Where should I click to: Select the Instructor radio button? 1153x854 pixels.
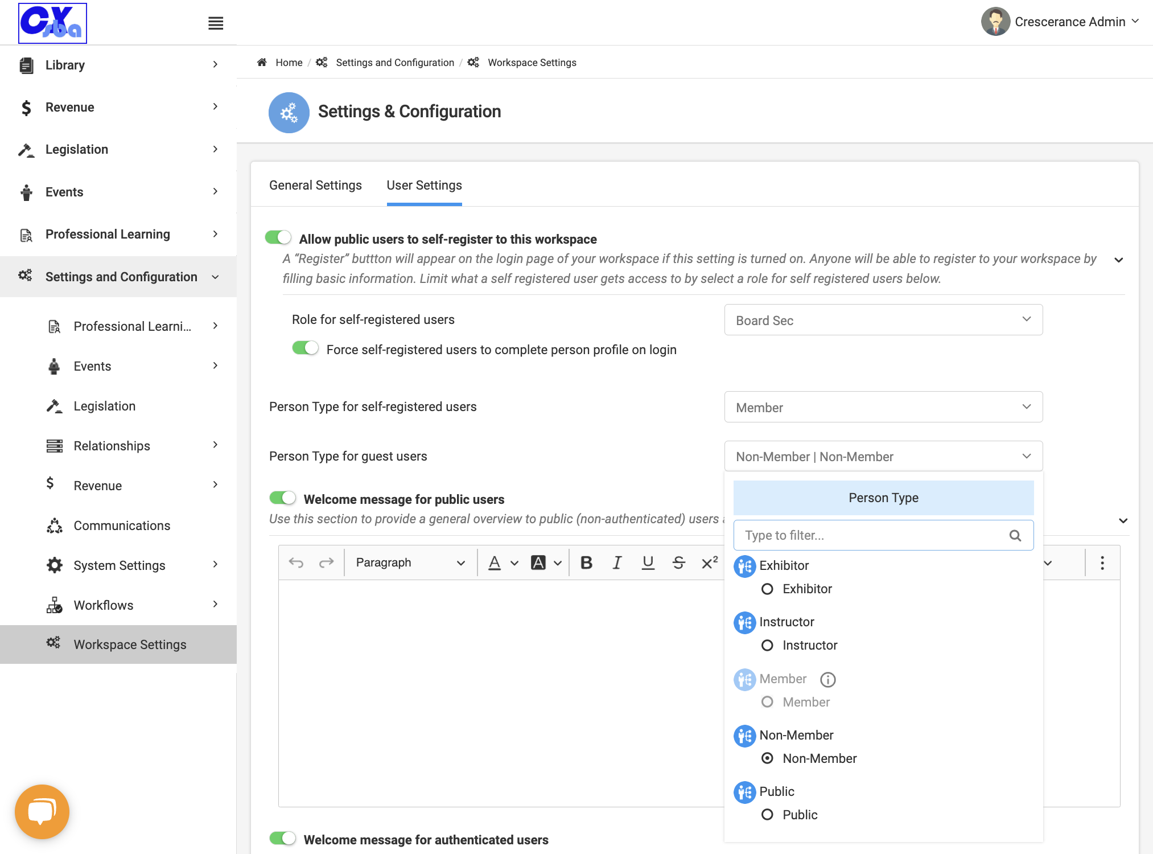tap(767, 645)
